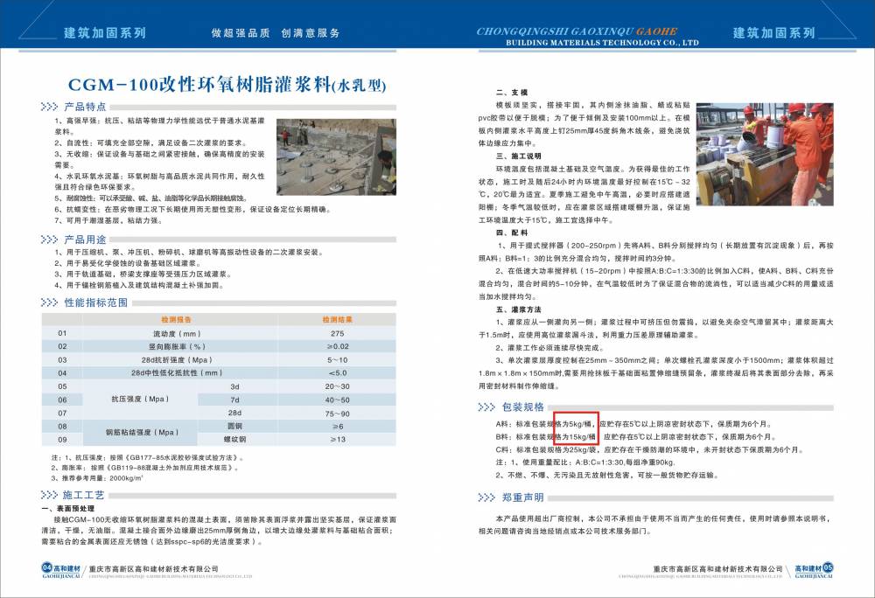Image resolution: width=875 pixels, height=598 pixels.
Task: Click the 检测结果 table column header
Action: point(338,320)
